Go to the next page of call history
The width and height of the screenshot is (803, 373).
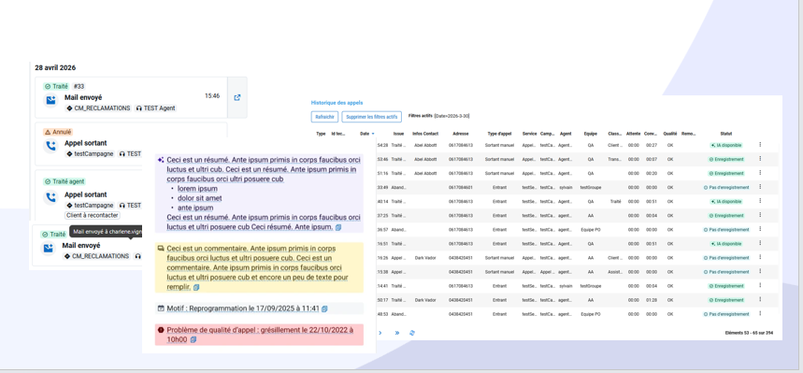click(x=380, y=333)
